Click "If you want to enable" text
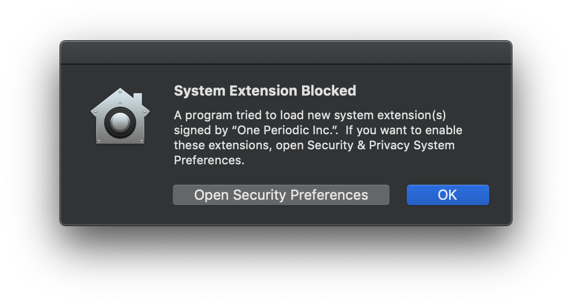The width and height of the screenshot is (572, 305). tap(404, 130)
